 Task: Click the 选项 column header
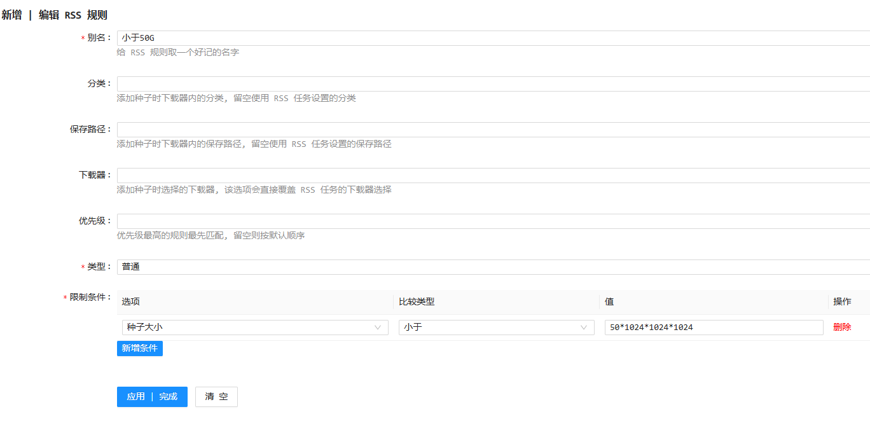[131, 302]
